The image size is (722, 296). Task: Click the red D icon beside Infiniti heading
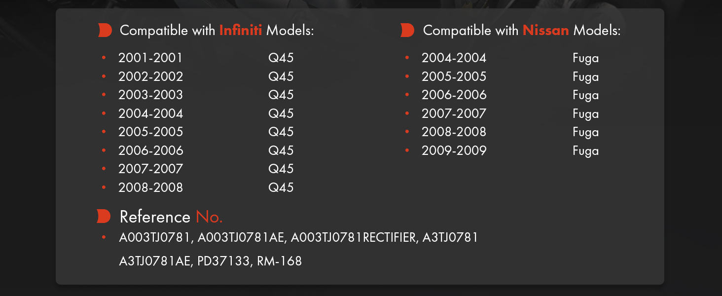click(105, 30)
